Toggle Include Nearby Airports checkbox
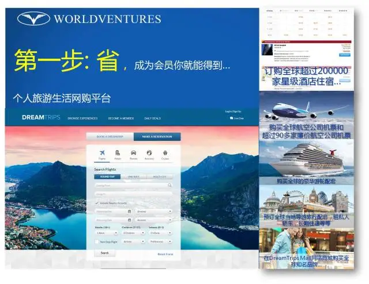 click(x=97, y=203)
